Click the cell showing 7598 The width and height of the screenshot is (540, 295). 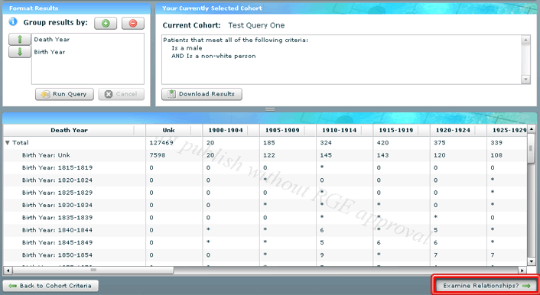click(x=158, y=155)
